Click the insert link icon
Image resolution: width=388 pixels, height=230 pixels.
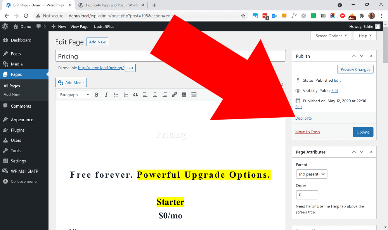click(174, 94)
